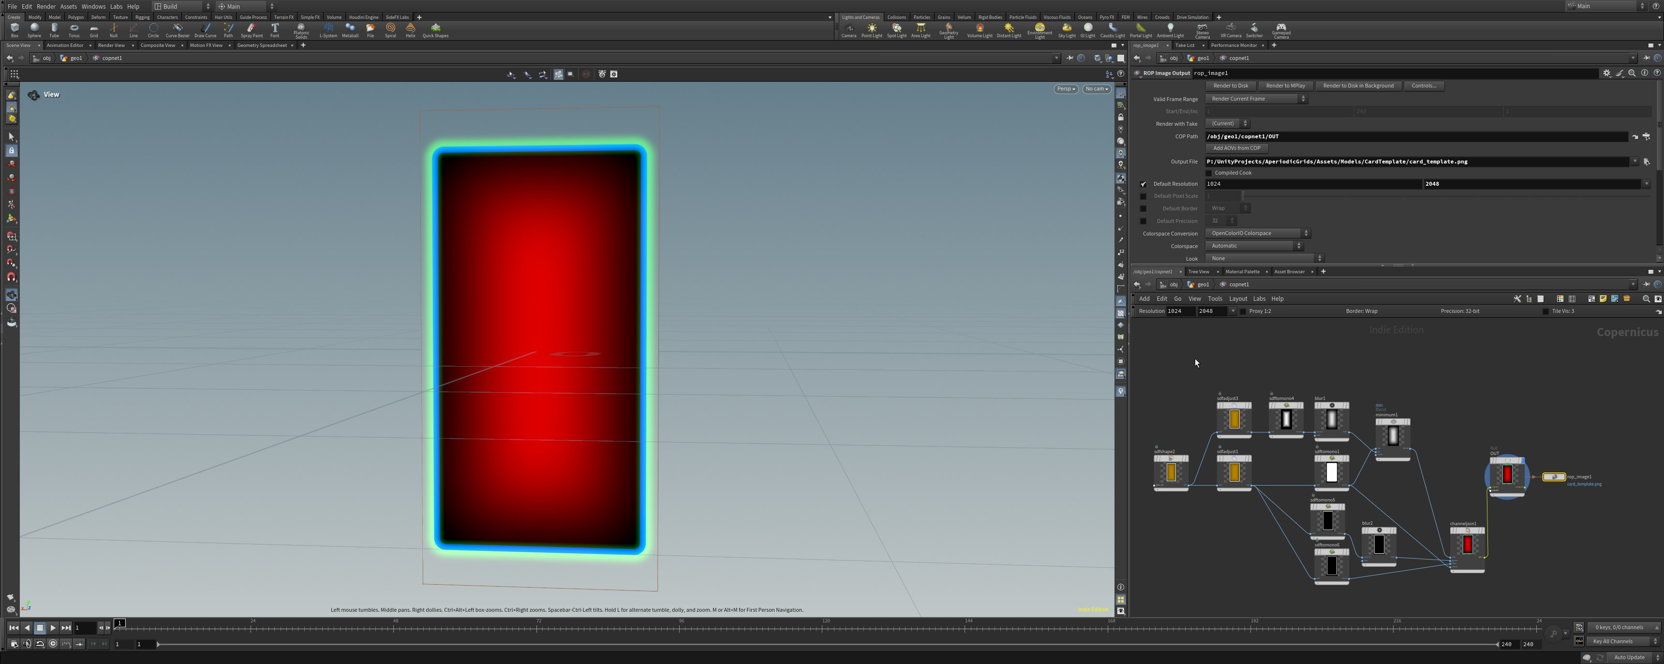Select the Metaball shelf tool
Viewport: 1664px width, 664px height.
[x=350, y=30]
